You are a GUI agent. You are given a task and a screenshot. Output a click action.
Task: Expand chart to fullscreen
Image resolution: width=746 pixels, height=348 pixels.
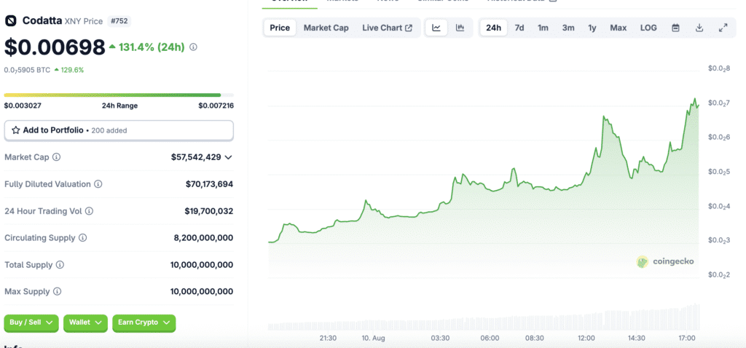723,28
